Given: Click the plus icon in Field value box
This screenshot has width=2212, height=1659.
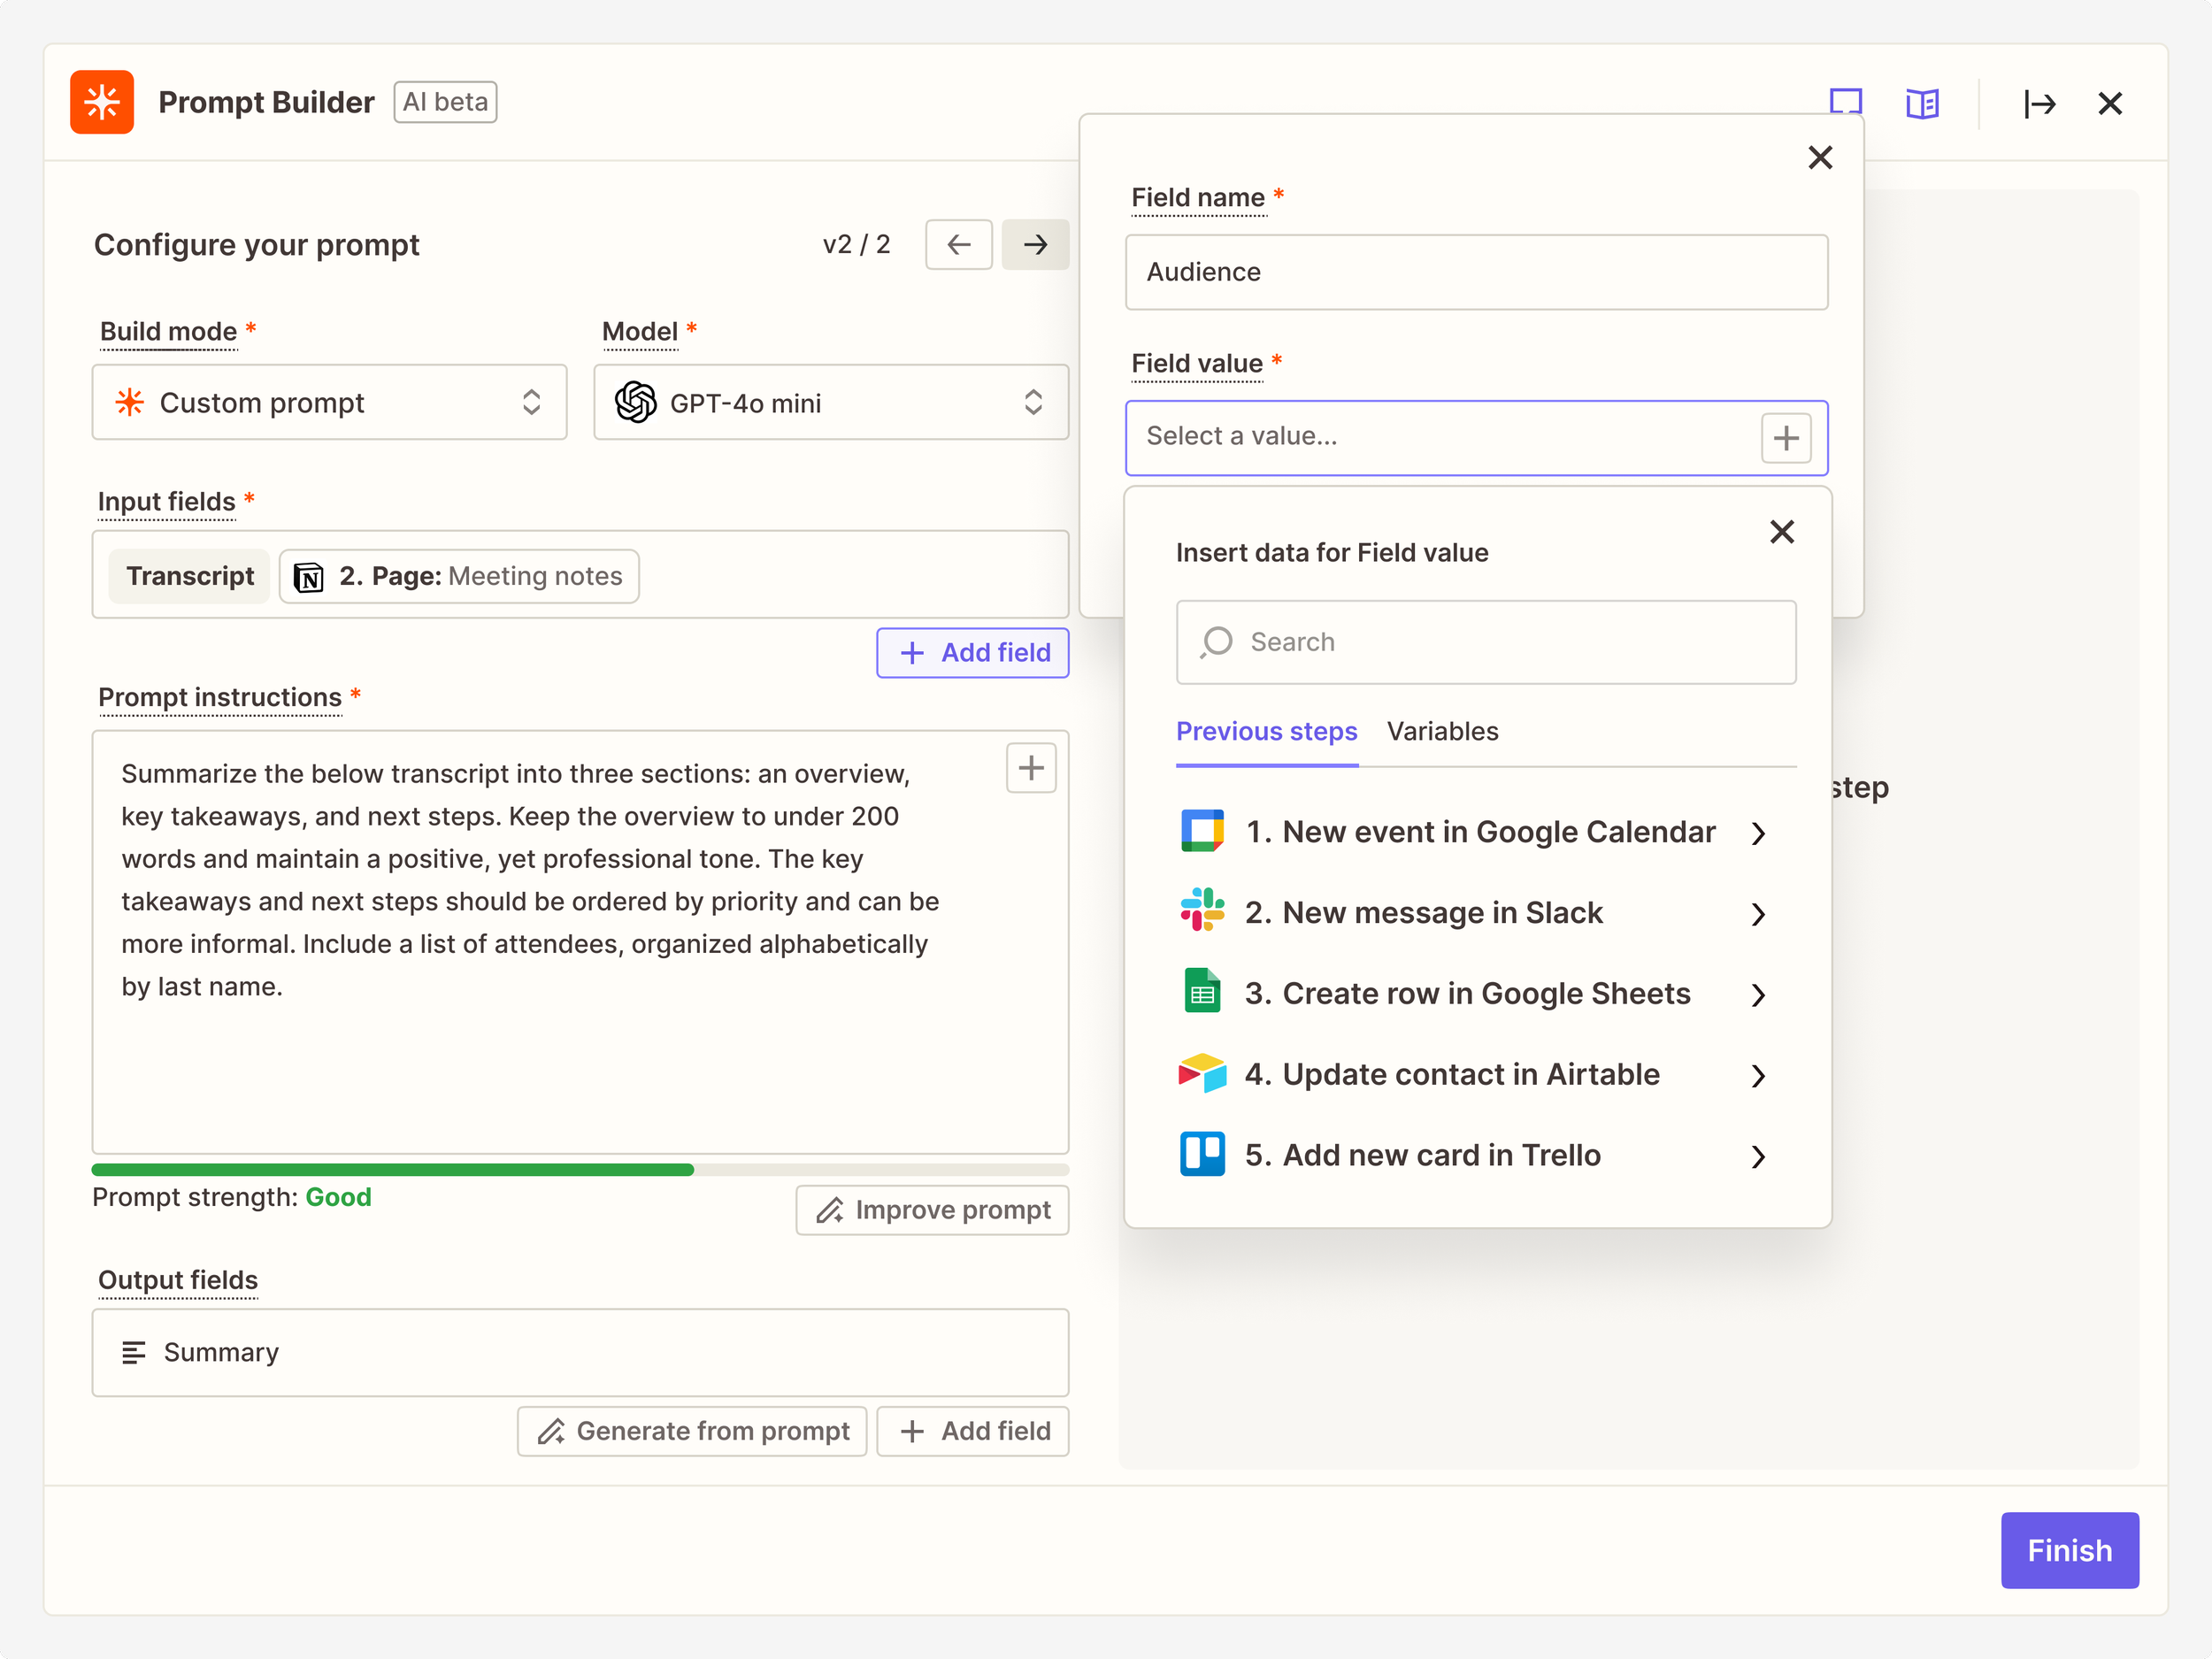Looking at the screenshot, I should 1785,438.
